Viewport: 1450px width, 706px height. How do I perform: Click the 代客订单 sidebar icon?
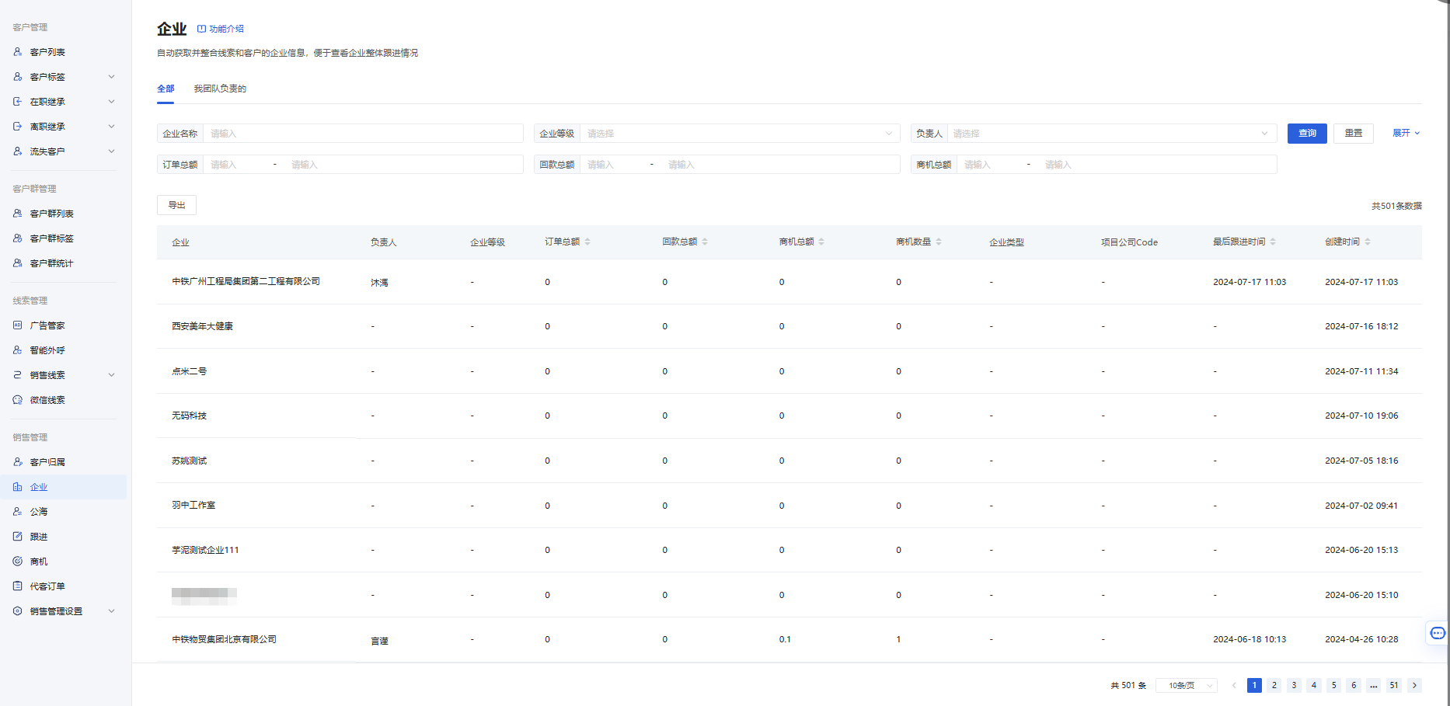[x=17, y=586]
